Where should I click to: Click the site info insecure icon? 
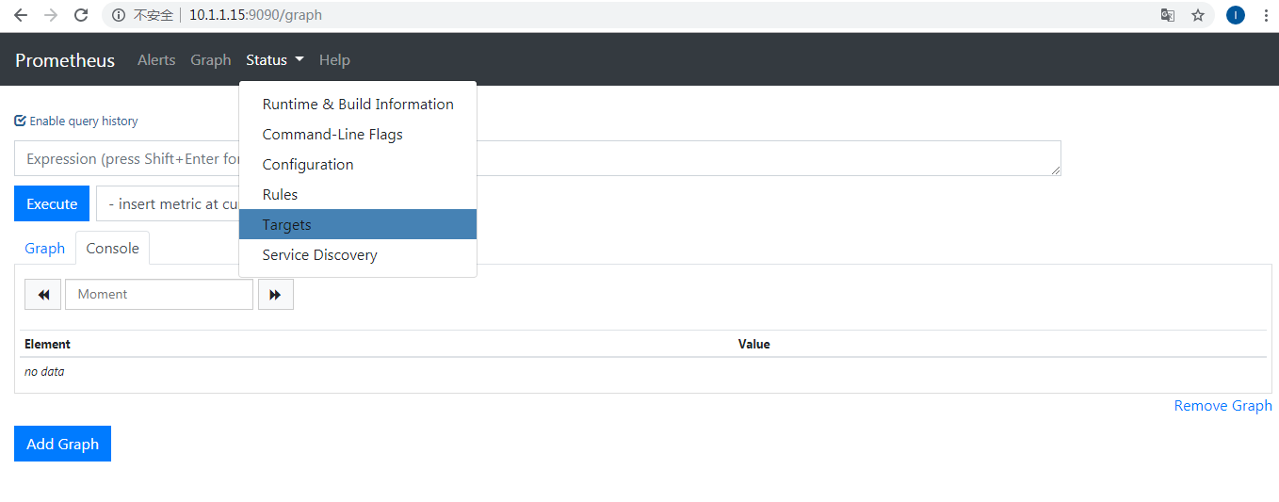(x=119, y=15)
